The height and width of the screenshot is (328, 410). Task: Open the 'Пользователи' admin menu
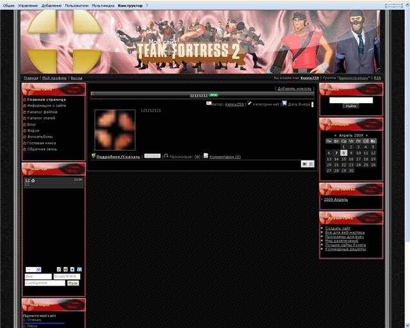pyautogui.click(x=77, y=6)
